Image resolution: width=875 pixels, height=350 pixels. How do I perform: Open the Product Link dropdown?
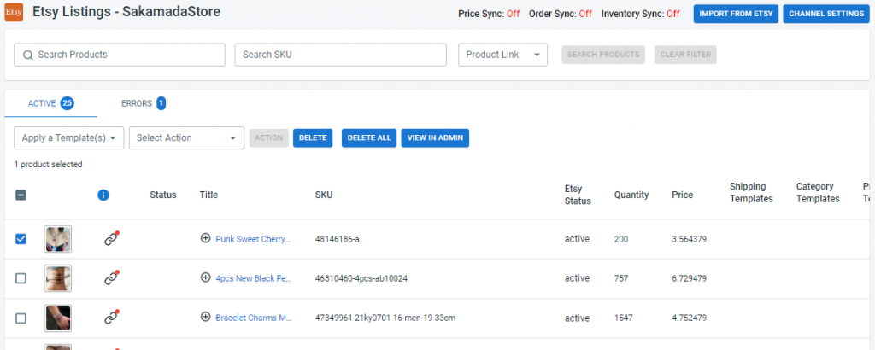[x=502, y=55]
